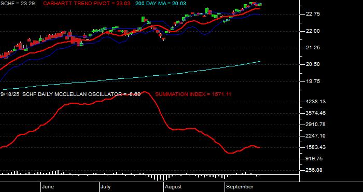
Task: Click the 4238.13 summation axis value
Action: pyautogui.click(x=315, y=101)
